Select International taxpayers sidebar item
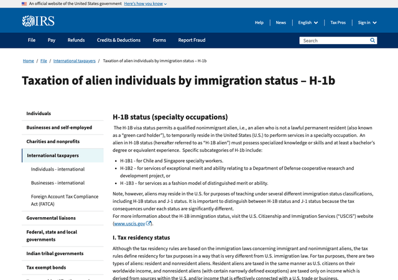The height and width of the screenshot is (280, 398). point(63,156)
